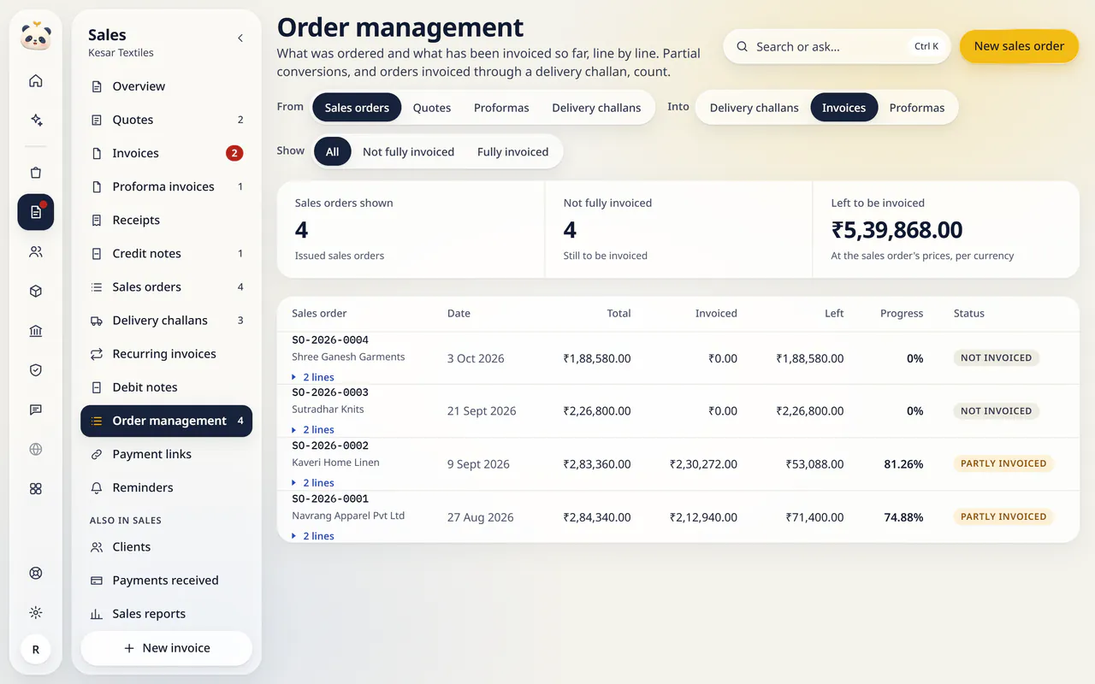Open the shield check icon in the left rail
1095x684 pixels.
(36, 370)
